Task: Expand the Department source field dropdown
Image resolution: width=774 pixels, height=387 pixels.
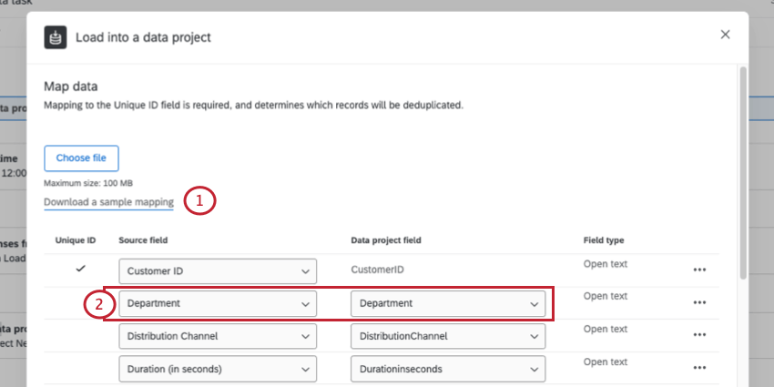Action: click(219, 303)
